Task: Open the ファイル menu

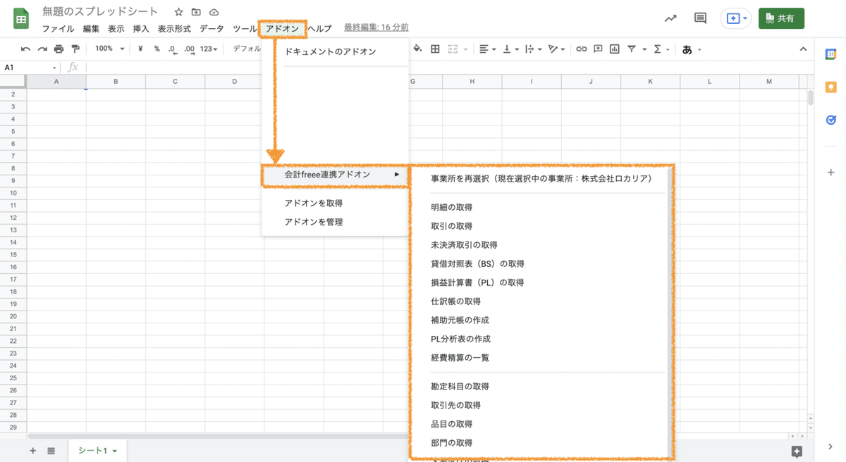Action: 58,29
